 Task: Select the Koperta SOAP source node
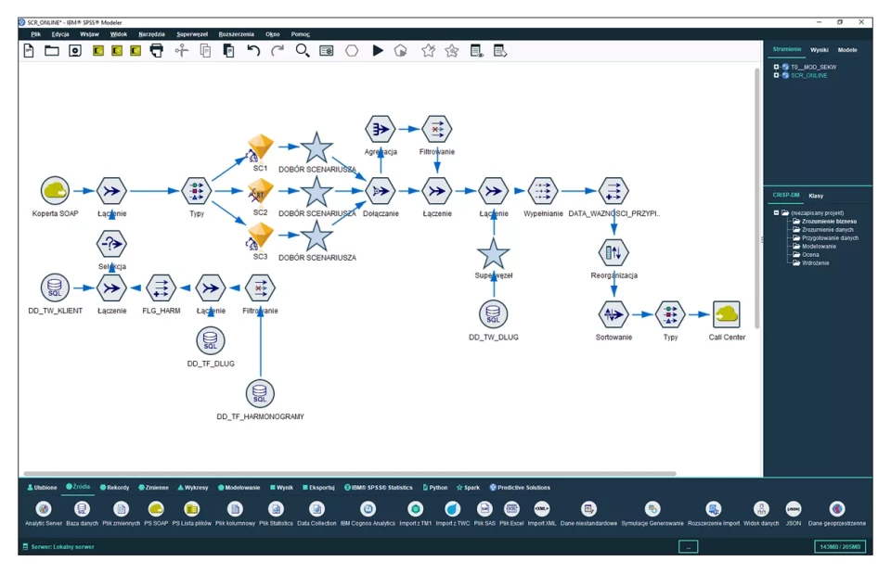click(x=56, y=191)
